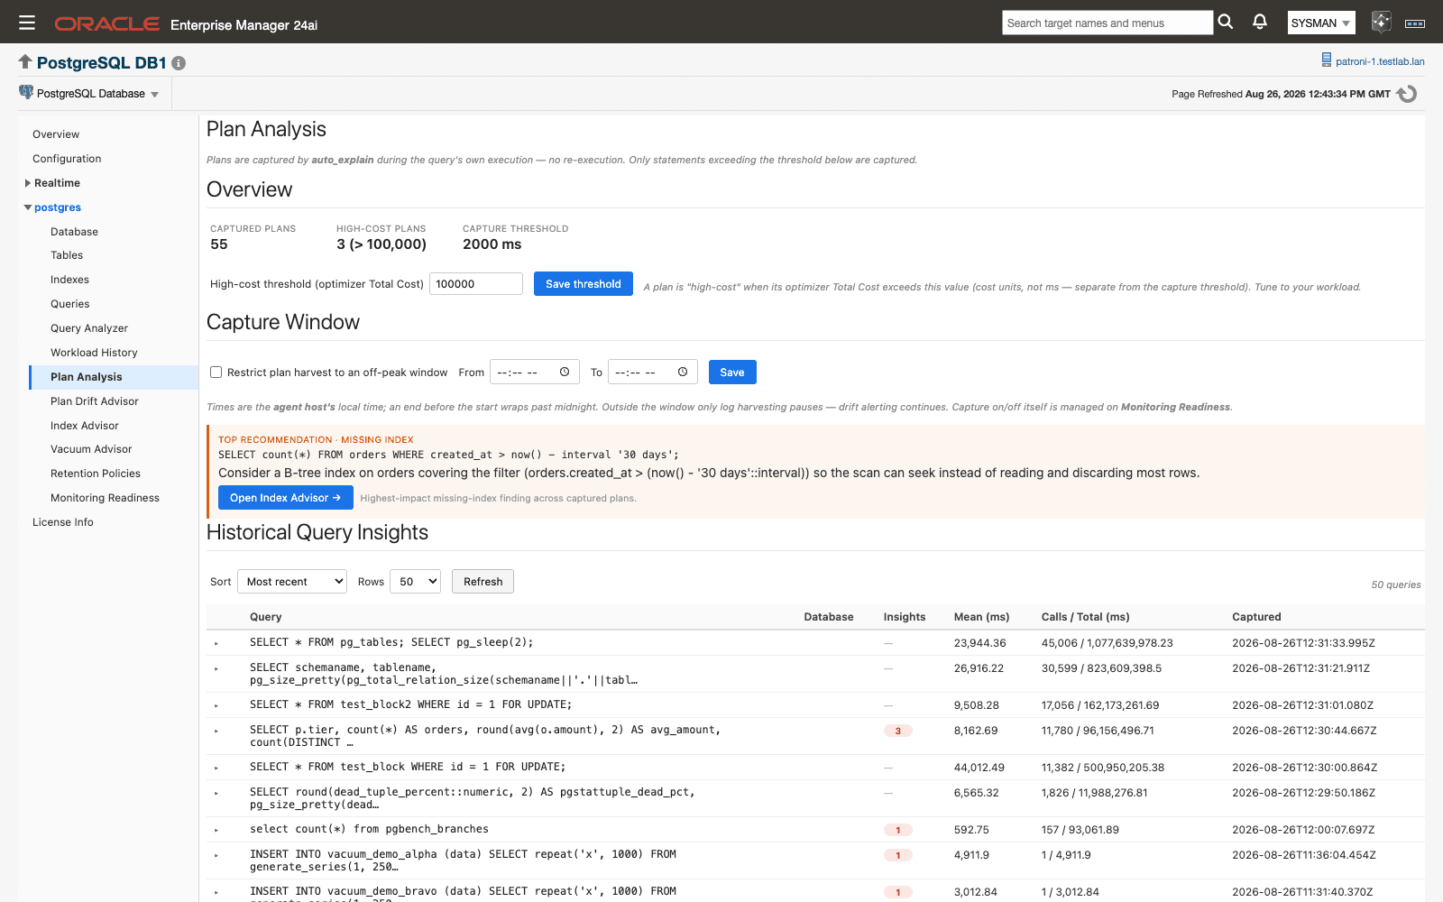Click the up arrow beside PostgreSQL DB1
Screen dimensions: 1443x902
[25, 61]
